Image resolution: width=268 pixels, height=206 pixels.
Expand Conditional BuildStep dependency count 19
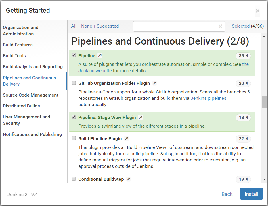243,179
